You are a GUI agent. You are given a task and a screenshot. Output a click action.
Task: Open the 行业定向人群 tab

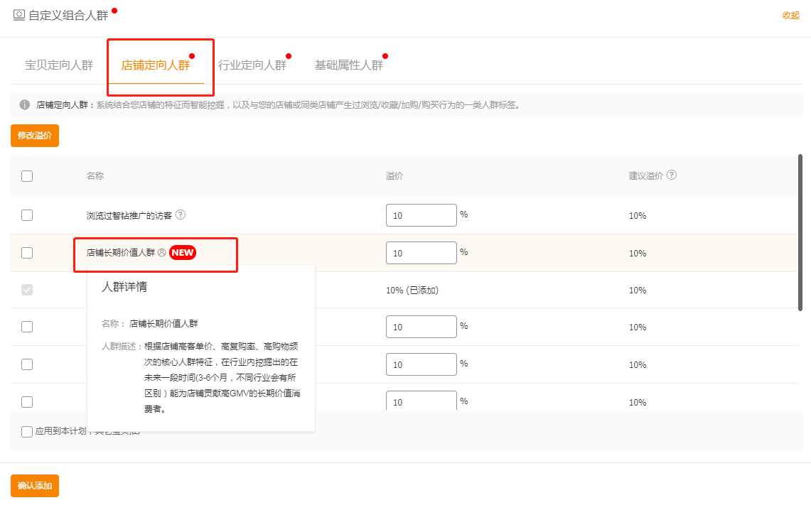[252, 65]
